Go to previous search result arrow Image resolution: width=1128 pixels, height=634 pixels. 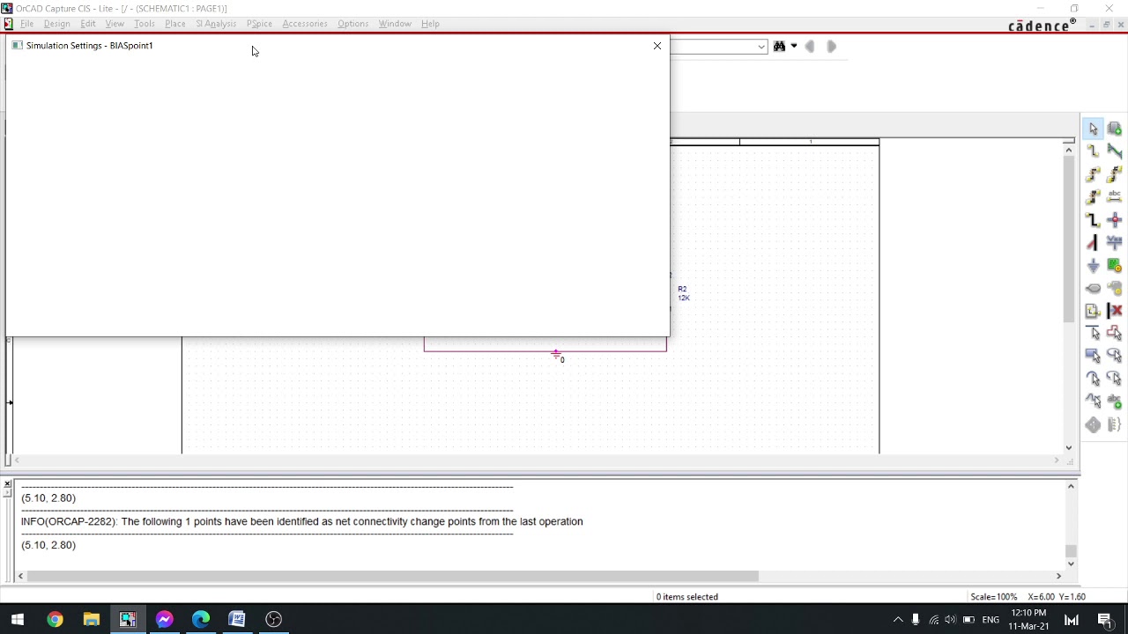click(x=810, y=46)
